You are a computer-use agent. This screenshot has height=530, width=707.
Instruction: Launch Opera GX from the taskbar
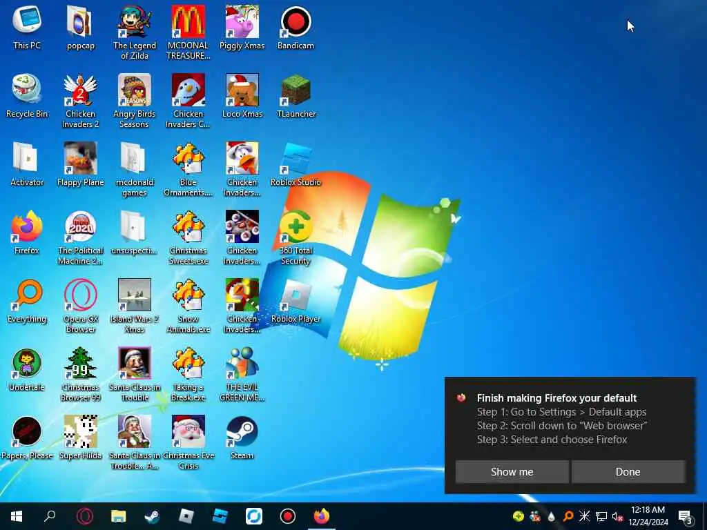coord(85,516)
